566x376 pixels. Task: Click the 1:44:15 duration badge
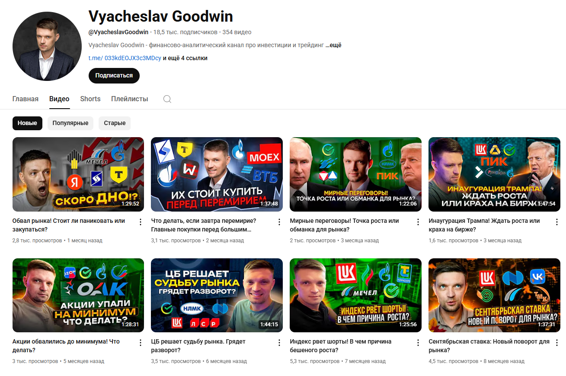tap(269, 325)
